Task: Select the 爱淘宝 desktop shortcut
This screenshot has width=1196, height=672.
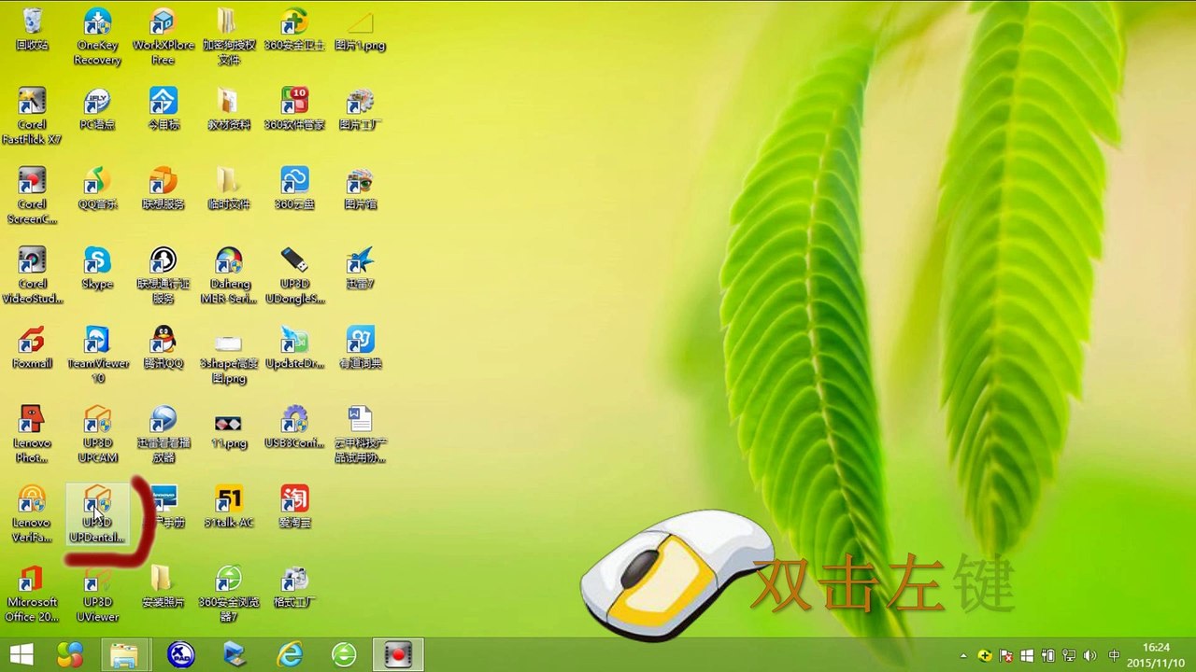Action: (x=294, y=507)
